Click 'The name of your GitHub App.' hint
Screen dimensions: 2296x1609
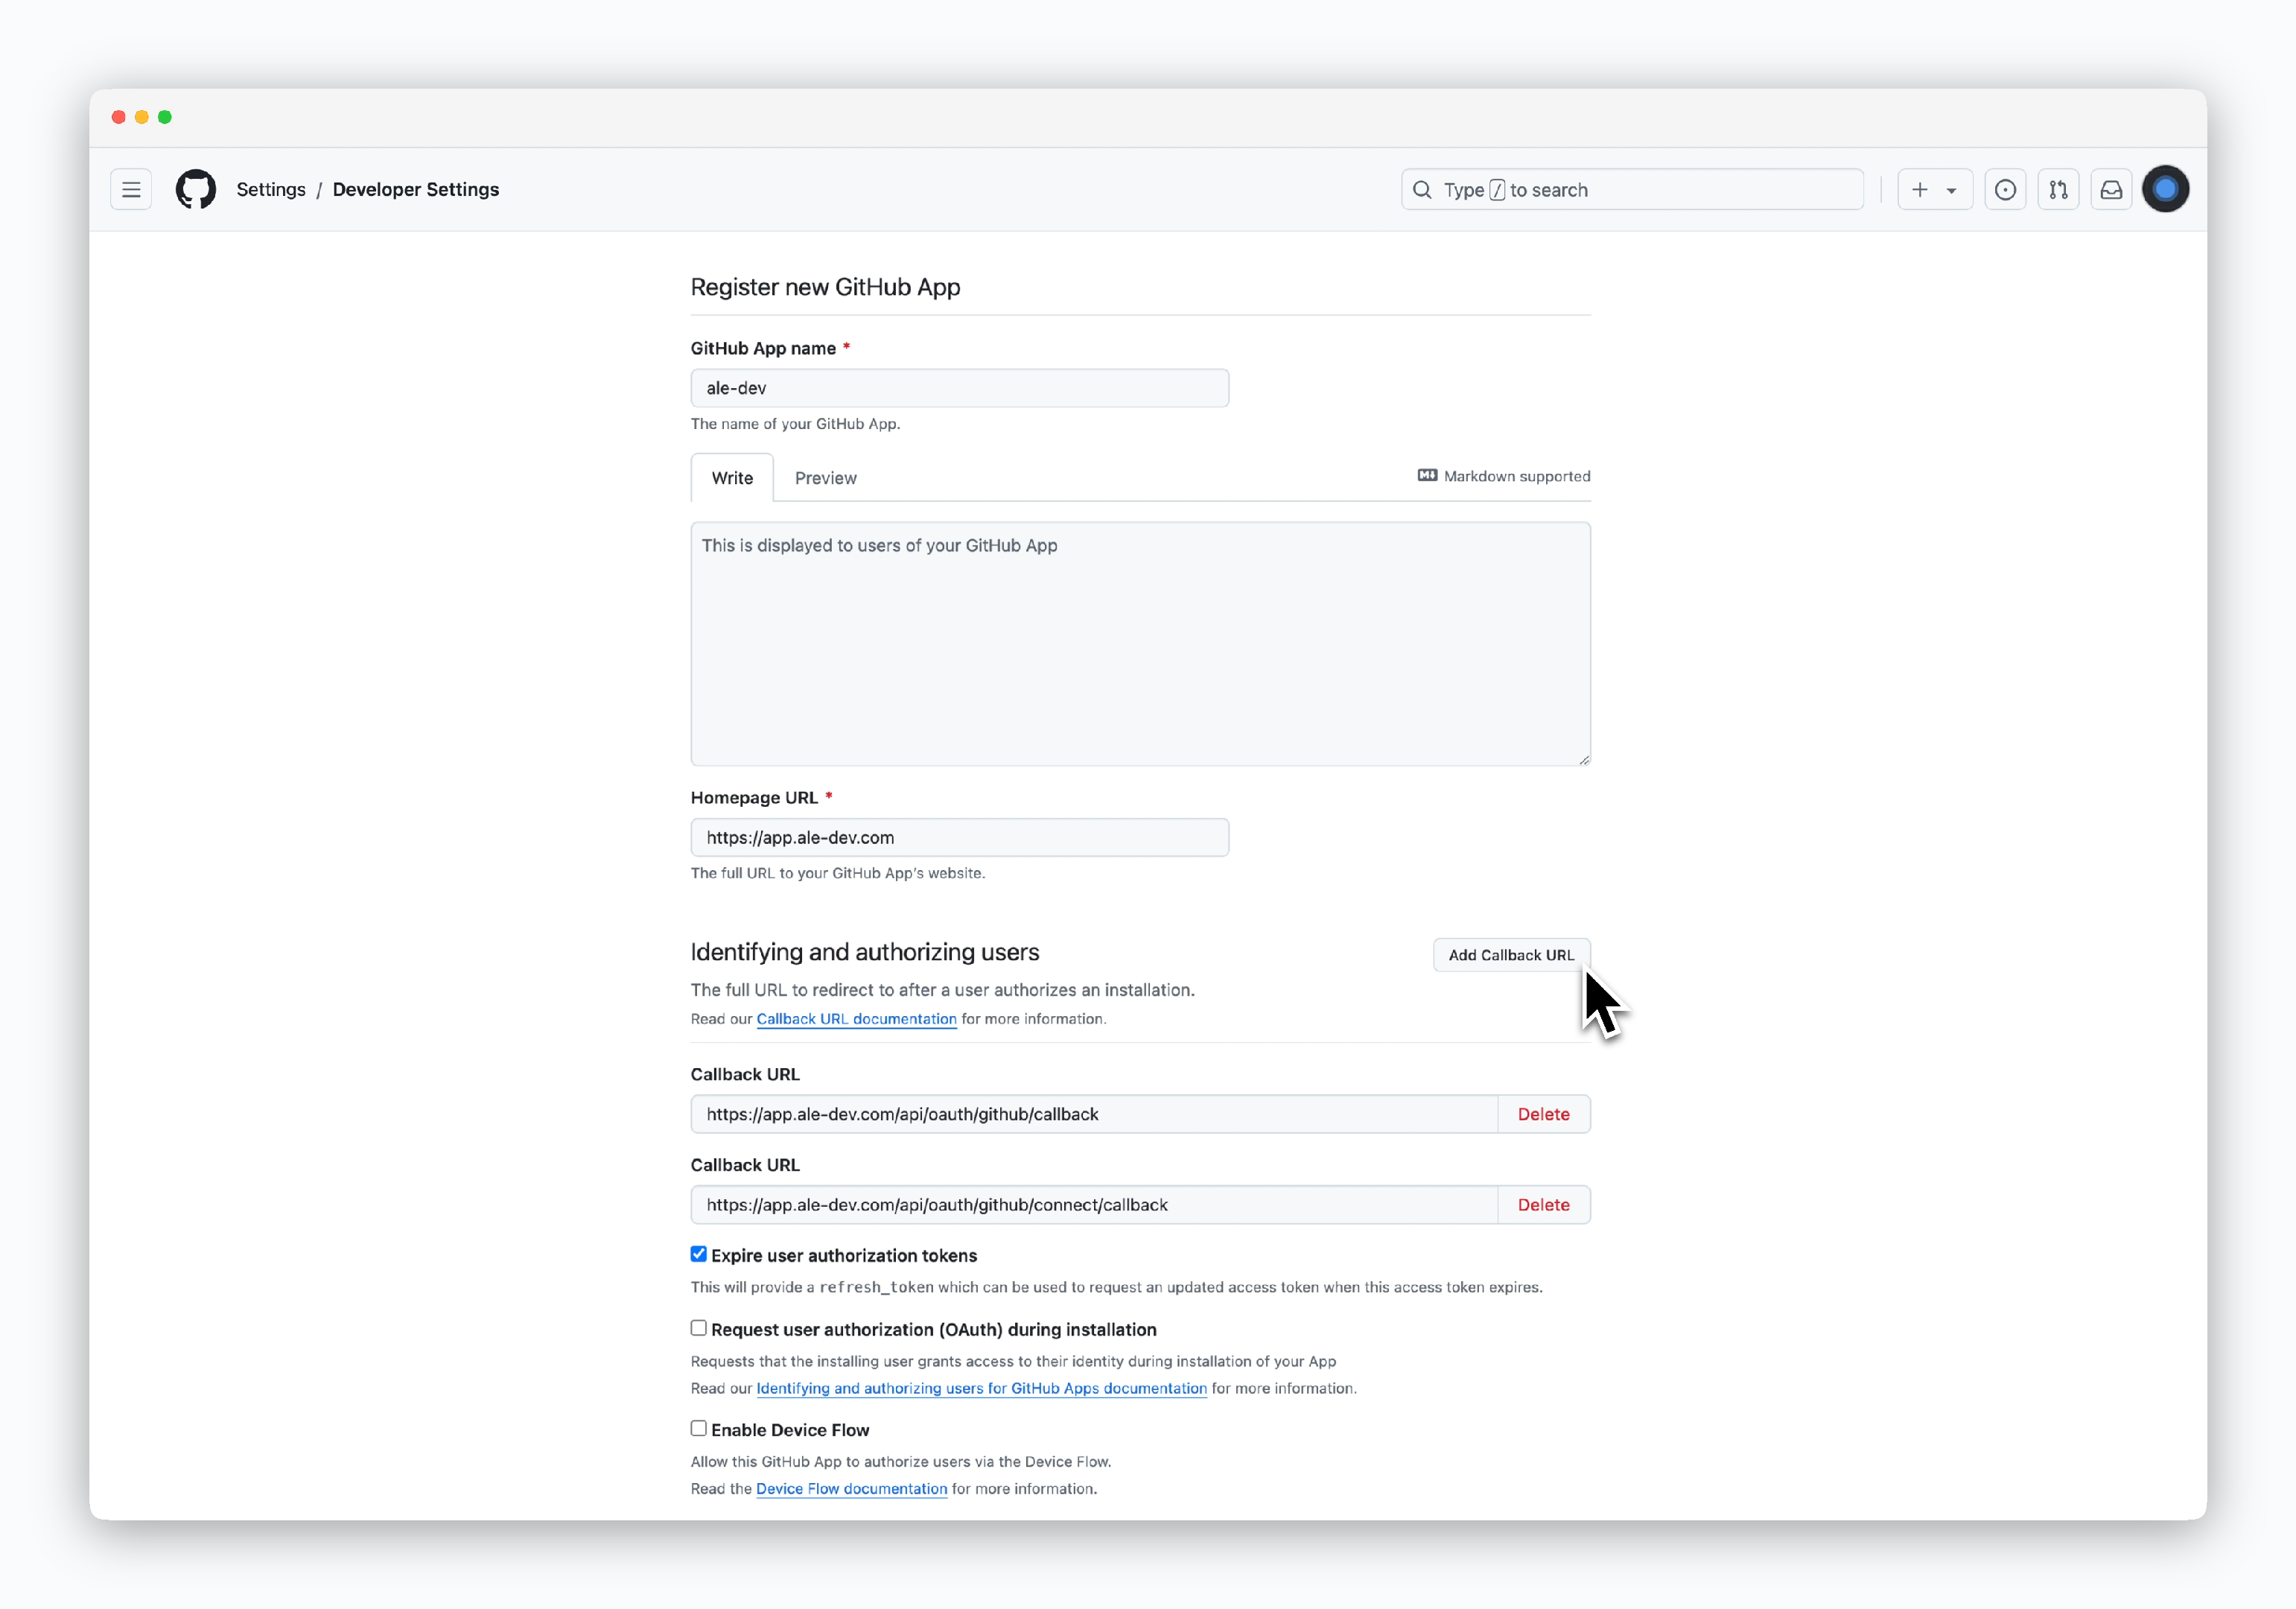point(795,424)
